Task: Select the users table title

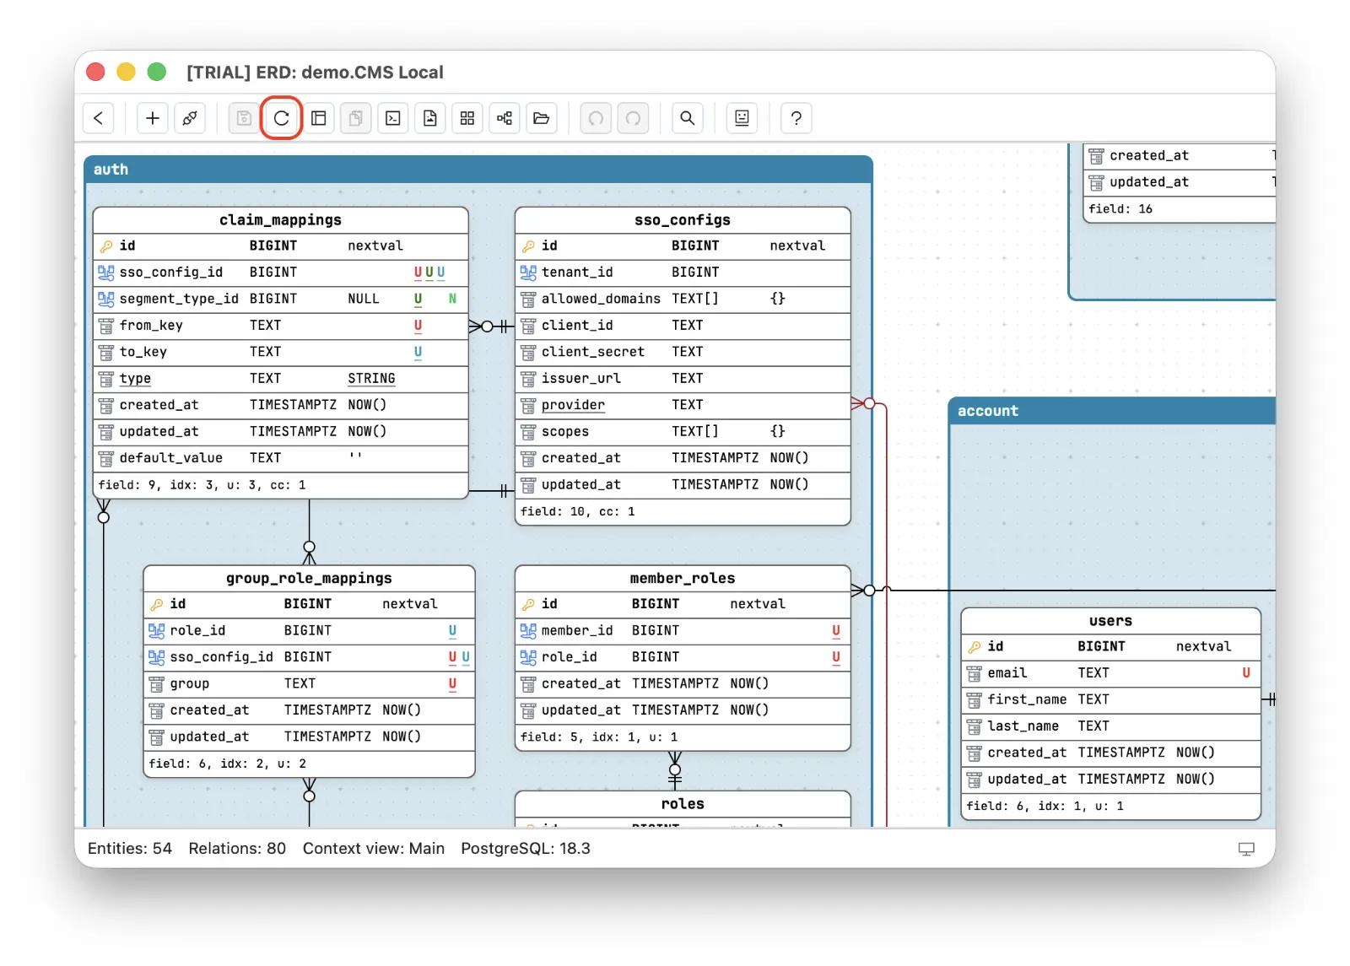Action: click(1110, 621)
